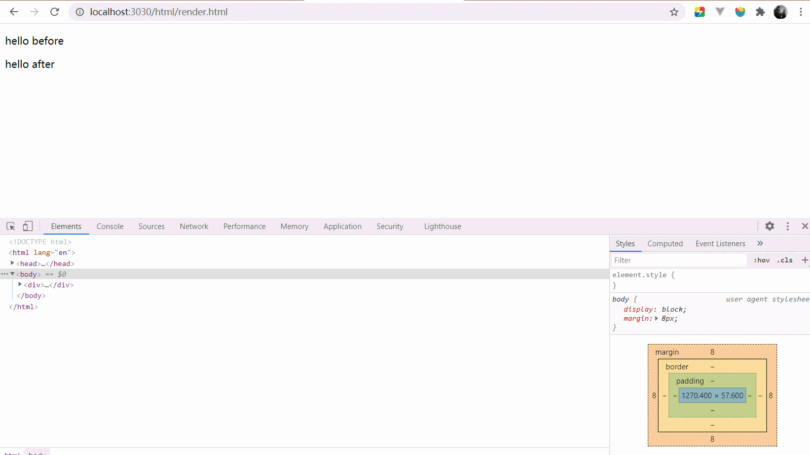Viewport: 810px width, 455px height.
Task: Expand the margin shorthand property
Action: [656, 318]
